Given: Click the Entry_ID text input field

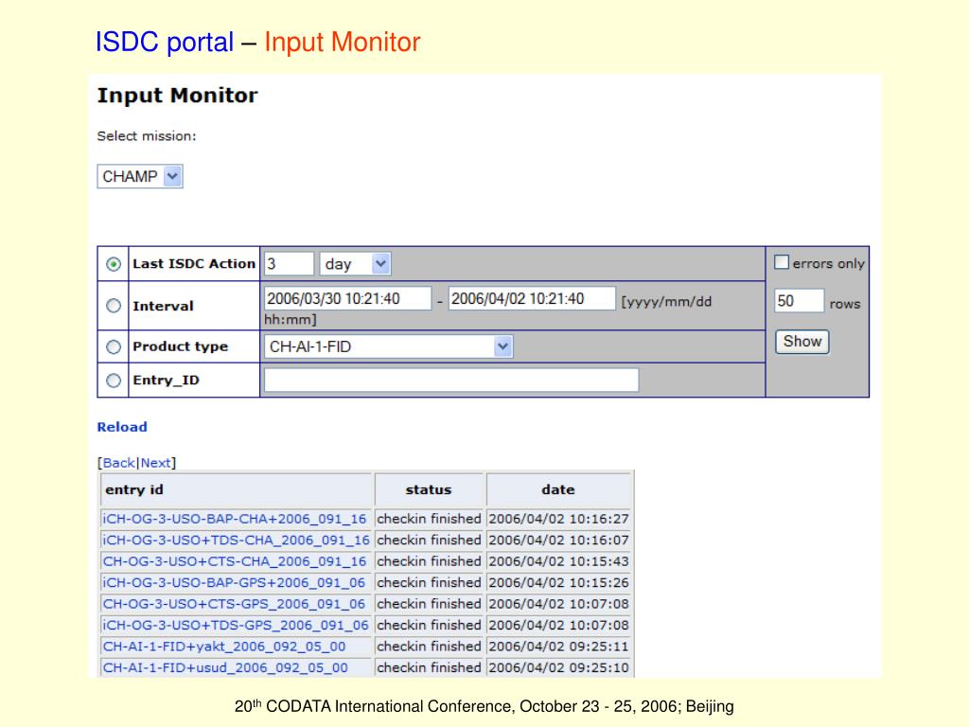Looking at the screenshot, I should pos(451,380).
